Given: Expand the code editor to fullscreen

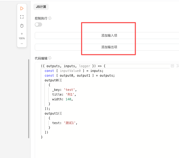Looking at the screenshot, I should 178,66.
